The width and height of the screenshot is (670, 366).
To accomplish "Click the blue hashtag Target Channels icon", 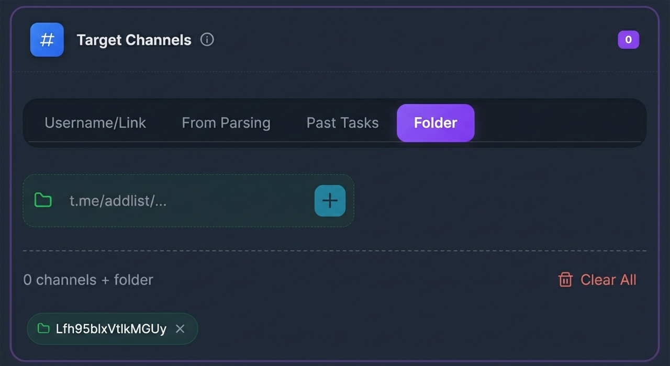I will click(x=47, y=40).
